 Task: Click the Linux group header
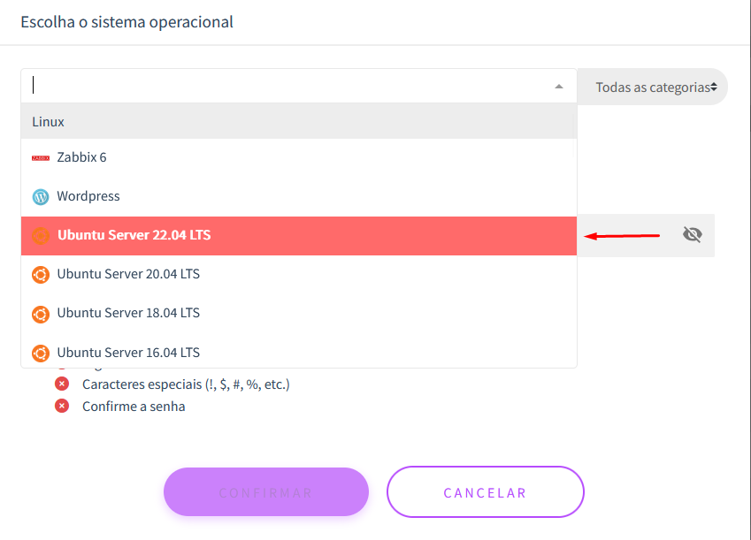pos(299,121)
